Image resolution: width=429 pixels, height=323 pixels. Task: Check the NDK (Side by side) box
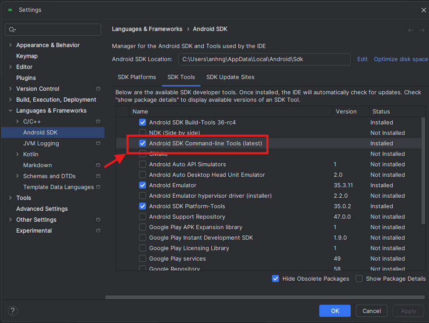pyautogui.click(x=143, y=133)
